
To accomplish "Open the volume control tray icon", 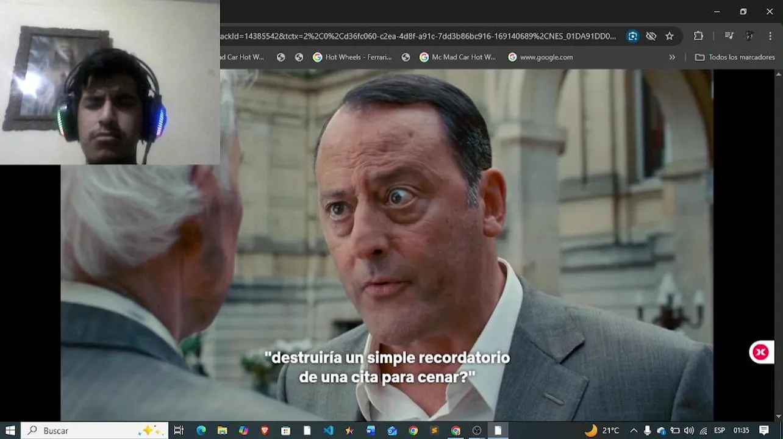I will tap(689, 430).
